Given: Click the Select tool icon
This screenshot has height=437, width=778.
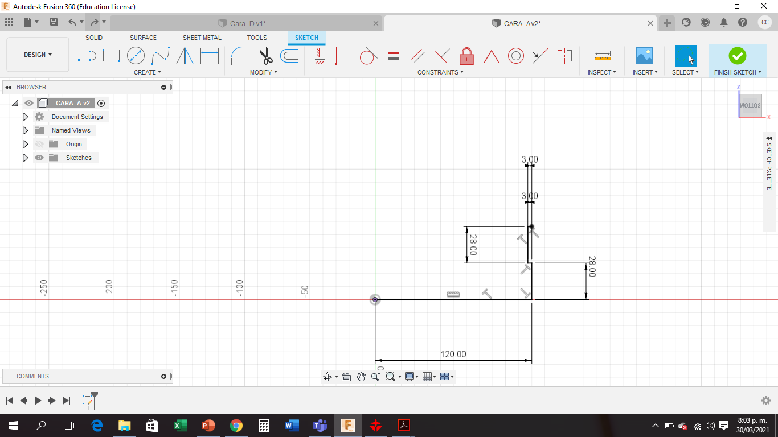Looking at the screenshot, I should 686,56.
